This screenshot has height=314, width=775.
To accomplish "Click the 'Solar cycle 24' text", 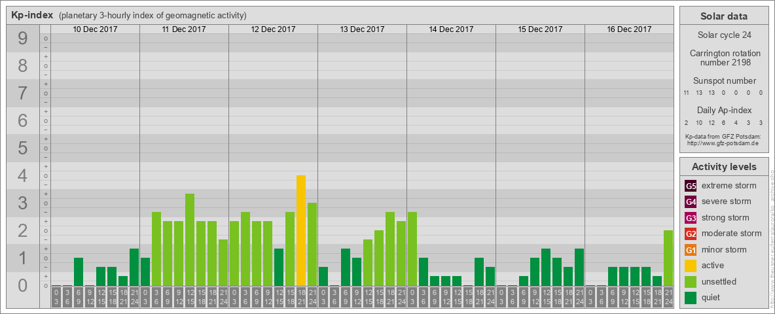I will 724,35.
